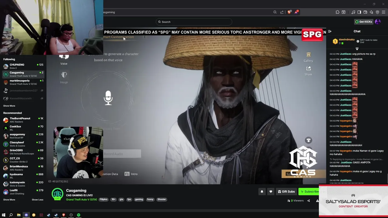Click the notification bell icon for Casgaming
388x218 pixels.
262,191
